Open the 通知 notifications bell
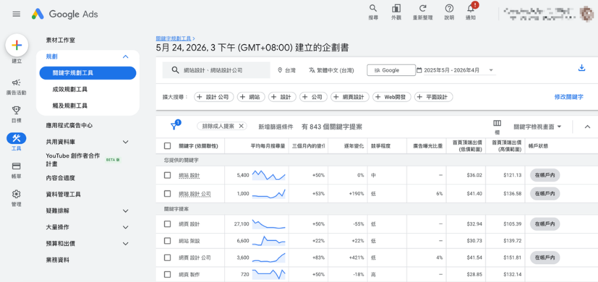Image resolution: width=598 pixels, height=282 pixels. 471,8
